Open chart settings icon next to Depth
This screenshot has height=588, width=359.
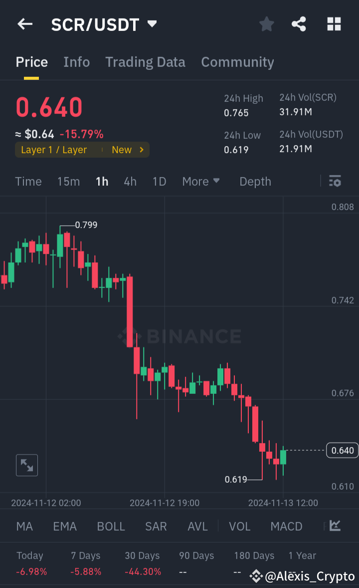coord(335,181)
